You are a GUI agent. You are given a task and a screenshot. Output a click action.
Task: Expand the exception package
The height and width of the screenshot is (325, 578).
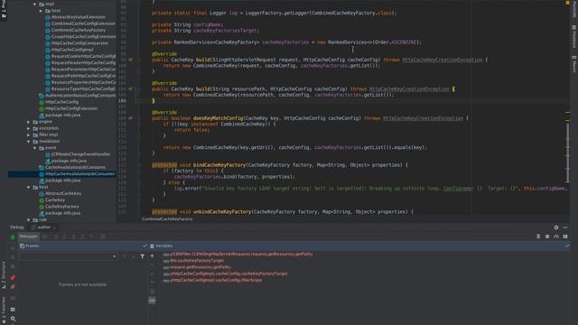point(28,128)
